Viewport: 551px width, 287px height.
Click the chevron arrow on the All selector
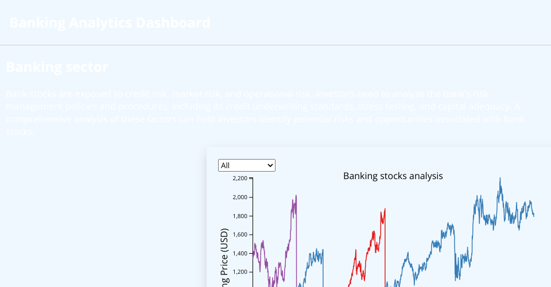(x=270, y=165)
